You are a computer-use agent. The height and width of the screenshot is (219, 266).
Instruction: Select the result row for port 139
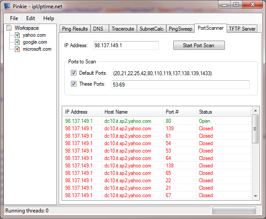pyautogui.click(x=157, y=129)
